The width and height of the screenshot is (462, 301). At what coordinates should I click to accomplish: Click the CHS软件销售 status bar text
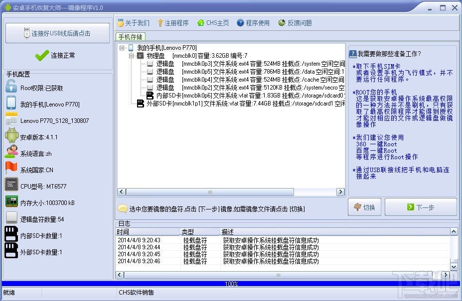pyautogui.click(x=136, y=293)
